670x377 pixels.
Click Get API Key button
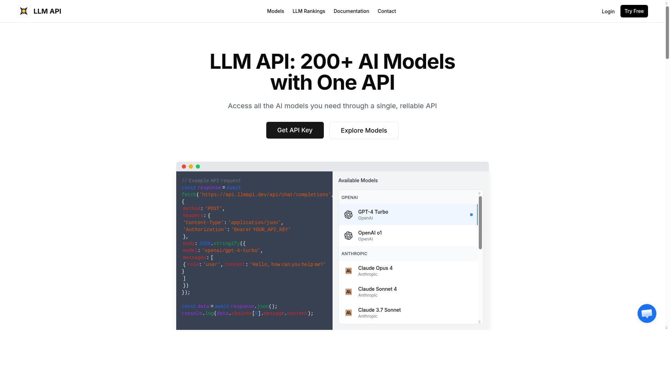click(x=295, y=130)
